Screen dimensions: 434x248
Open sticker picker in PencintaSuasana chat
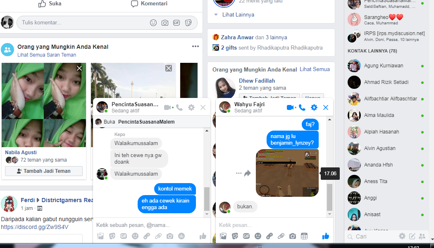pyautogui.click(x=112, y=236)
